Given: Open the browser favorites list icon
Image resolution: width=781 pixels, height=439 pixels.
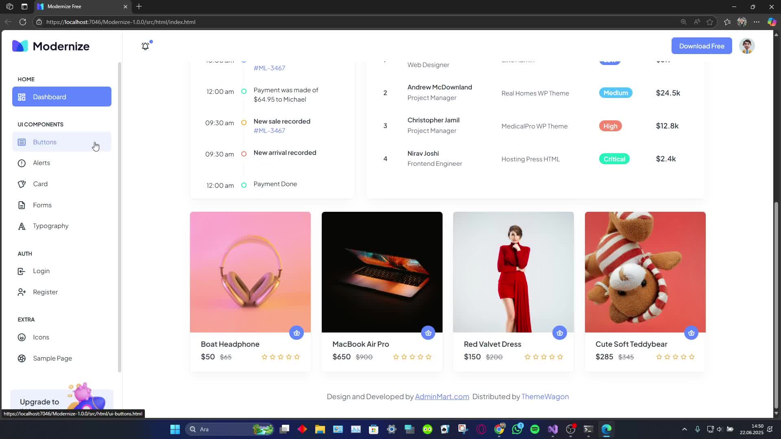Looking at the screenshot, I should click(x=727, y=22).
